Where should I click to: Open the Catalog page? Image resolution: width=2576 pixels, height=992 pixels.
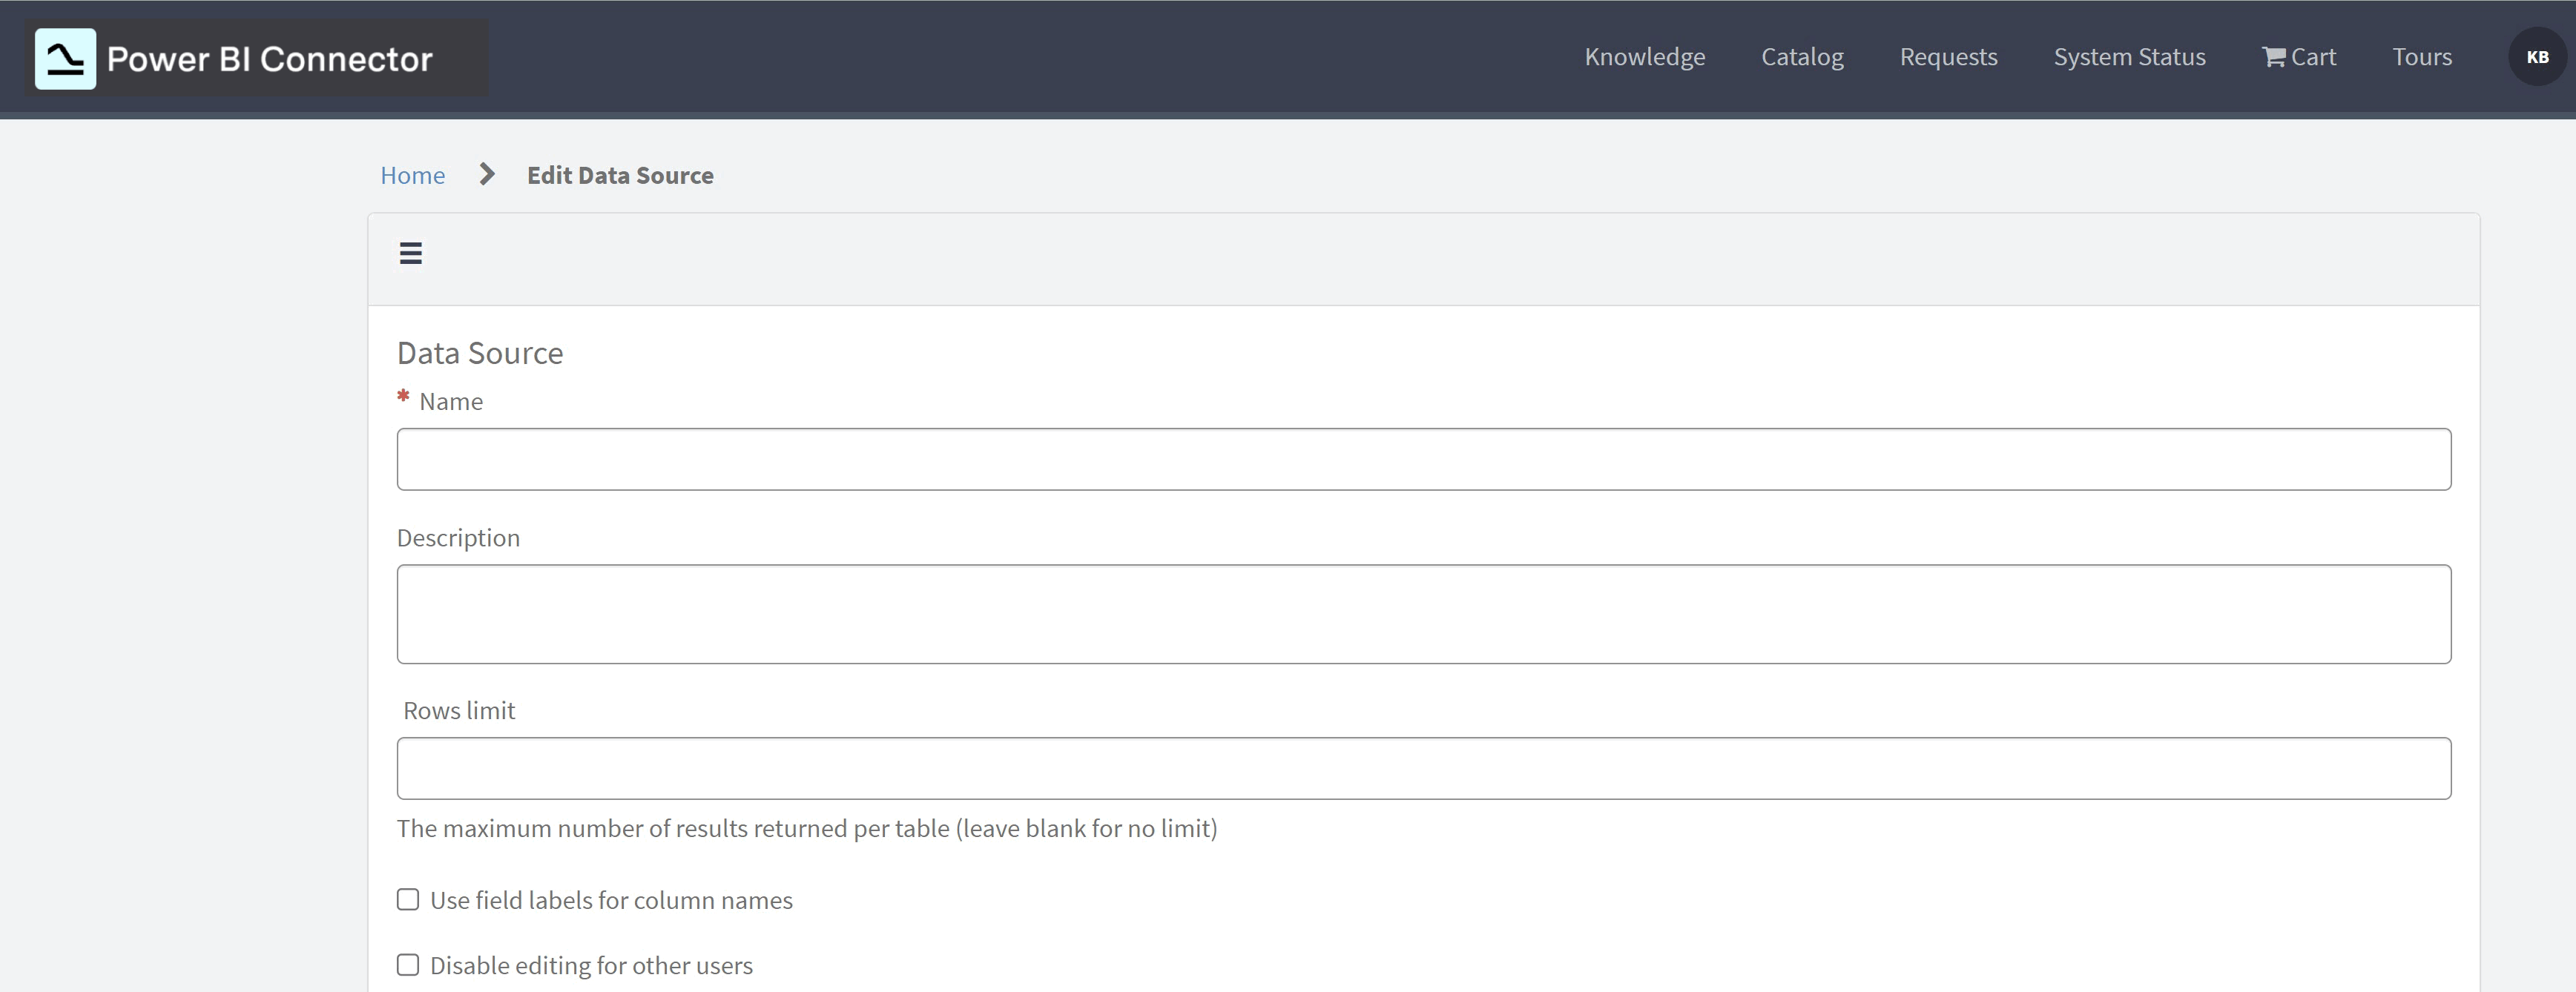[1802, 56]
